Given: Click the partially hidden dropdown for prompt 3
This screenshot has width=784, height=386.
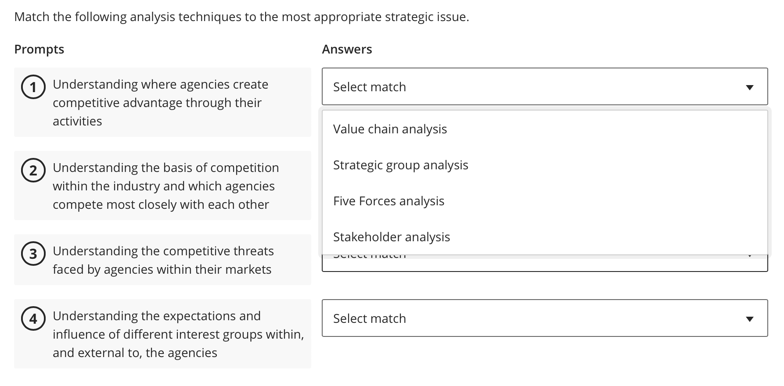Looking at the screenshot, I should (x=544, y=264).
